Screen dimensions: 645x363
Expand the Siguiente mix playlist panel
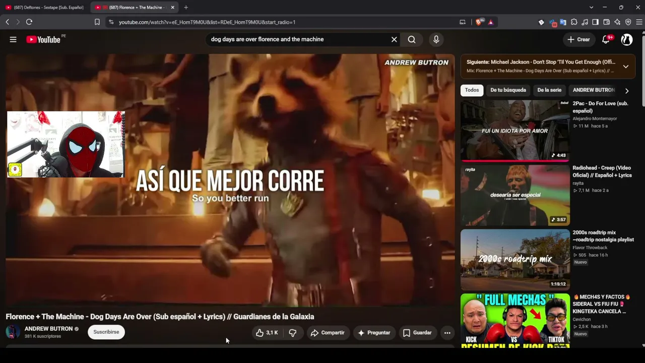pyautogui.click(x=625, y=67)
